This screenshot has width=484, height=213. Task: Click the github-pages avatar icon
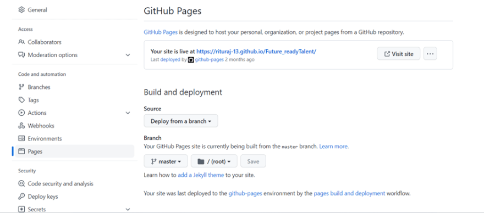191,60
